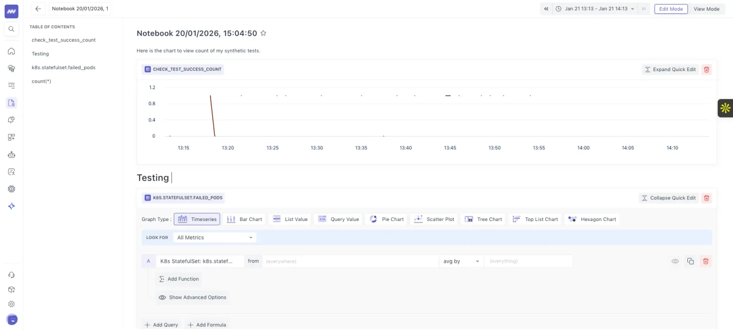The width and height of the screenshot is (733, 330).
Task: Show Advanced Options for query A
Action: coord(193,297)
